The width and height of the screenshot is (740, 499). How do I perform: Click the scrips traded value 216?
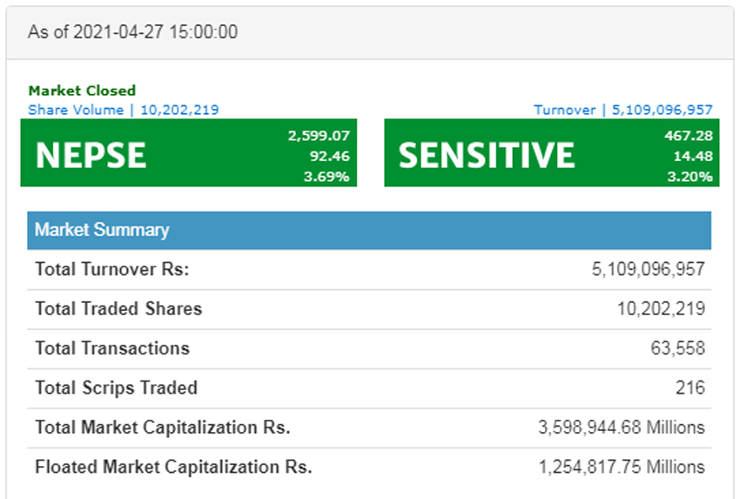(690, 388)
